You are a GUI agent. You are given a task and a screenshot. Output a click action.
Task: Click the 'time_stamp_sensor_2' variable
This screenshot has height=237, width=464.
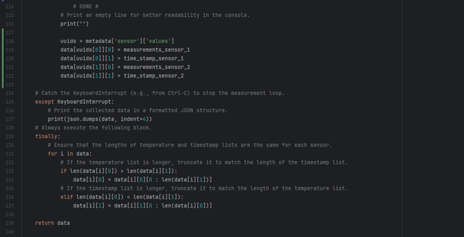153,76
